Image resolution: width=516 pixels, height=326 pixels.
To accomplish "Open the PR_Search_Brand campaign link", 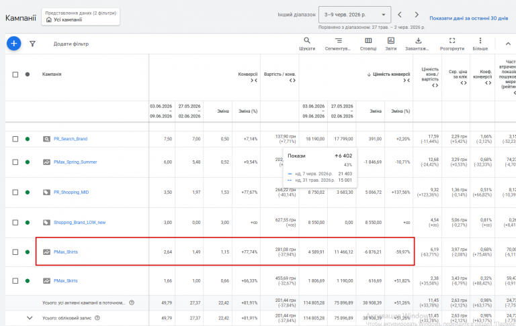I will click(x=71, y=139).
